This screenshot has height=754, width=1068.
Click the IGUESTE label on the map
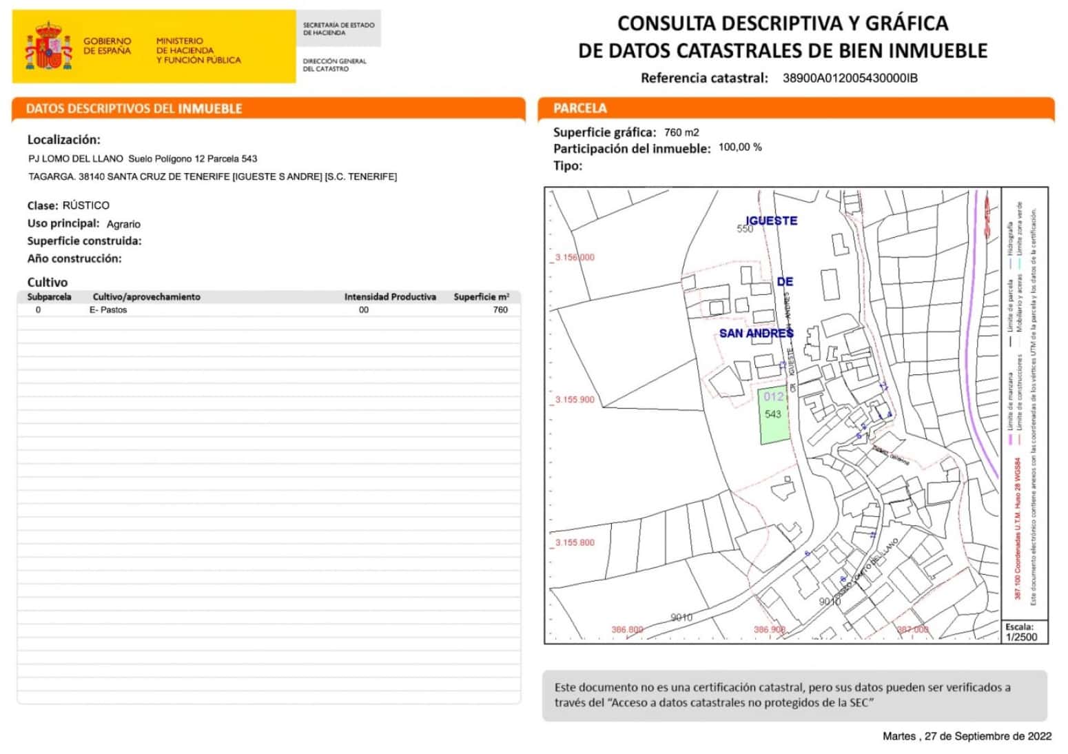pyautogui.click(x=772, y=221)
